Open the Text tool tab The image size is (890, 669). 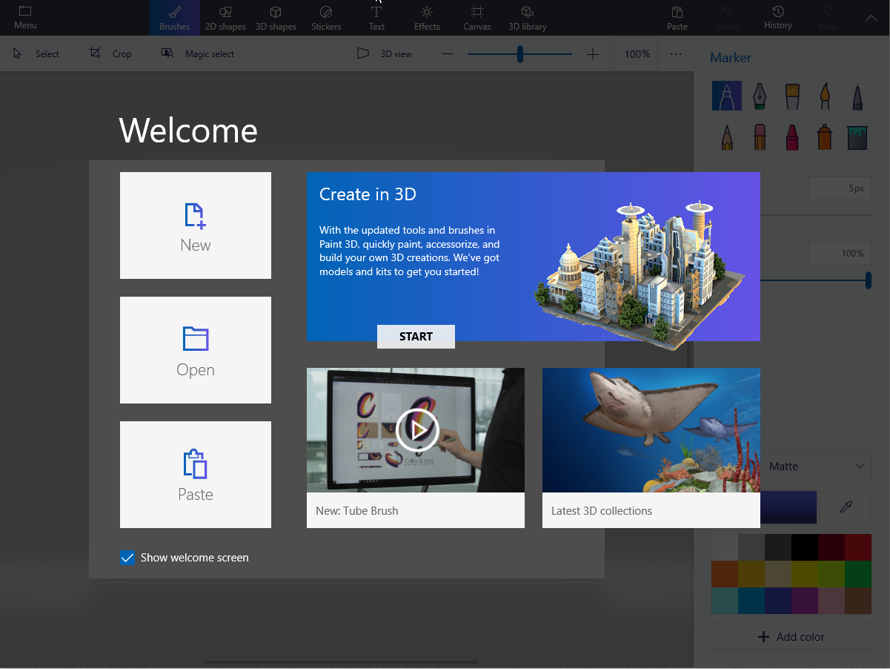click(376, 18)
